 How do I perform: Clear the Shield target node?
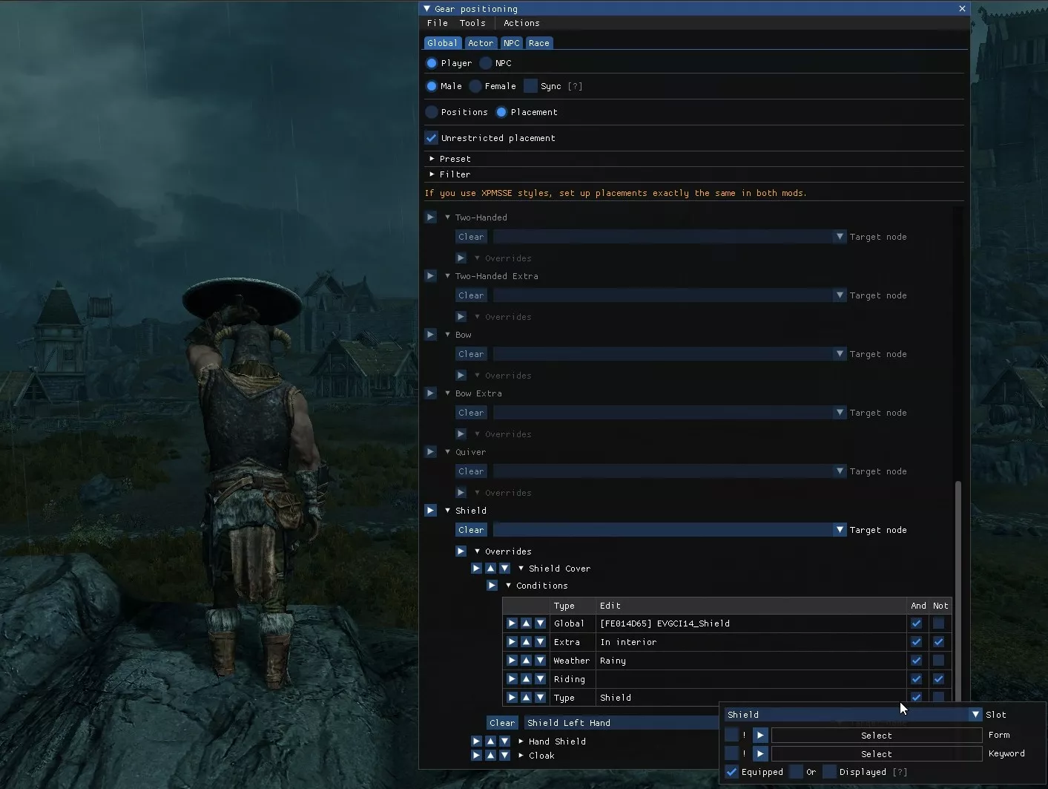471,530
